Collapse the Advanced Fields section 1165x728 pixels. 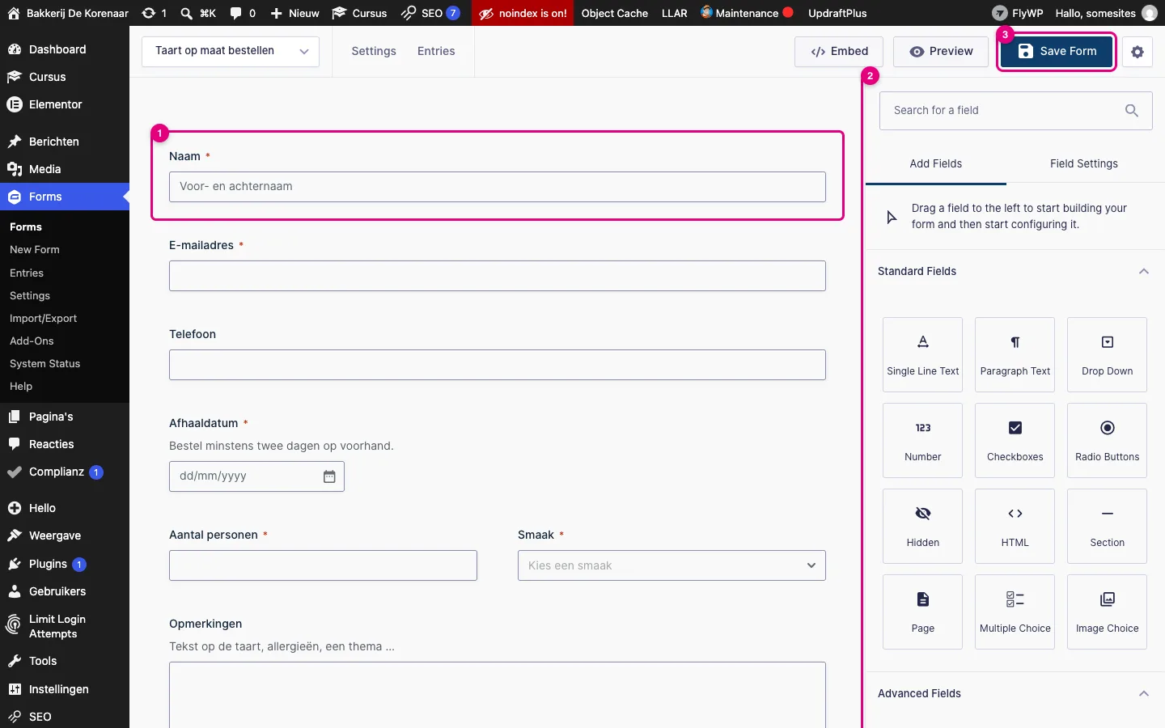coord(1144,693)
